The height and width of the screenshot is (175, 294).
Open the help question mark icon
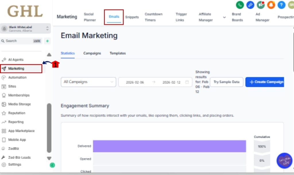(x=281, y=5)
